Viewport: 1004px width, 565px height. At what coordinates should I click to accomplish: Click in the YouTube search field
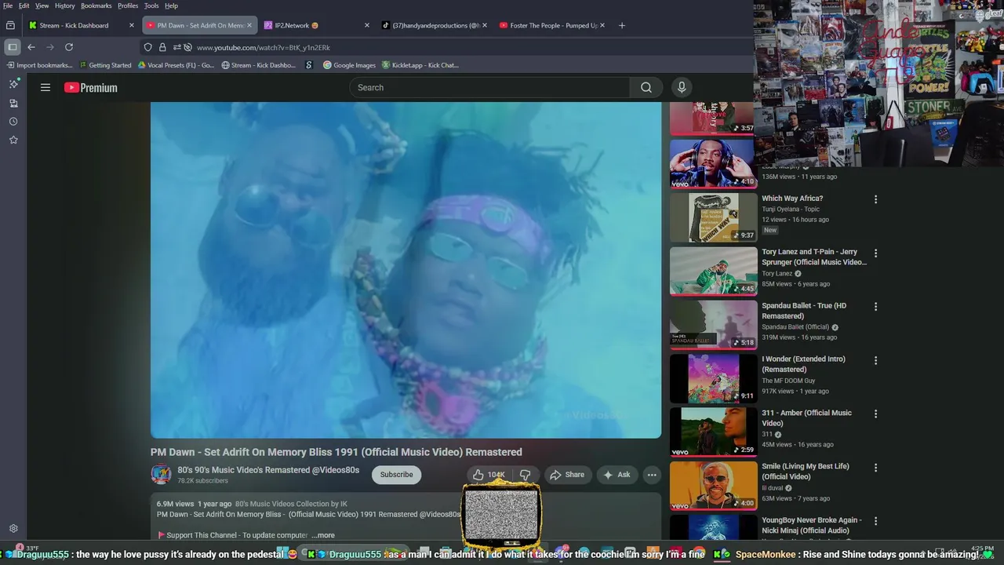coord(490,88)
